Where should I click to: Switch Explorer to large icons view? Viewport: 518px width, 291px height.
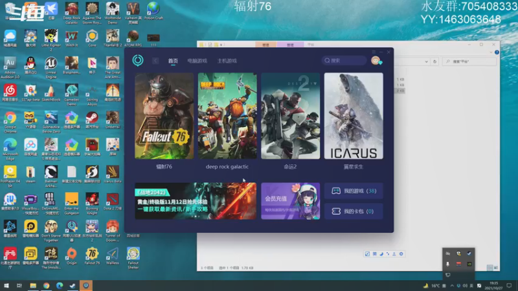pyautogui.click(x=495, y=268)
